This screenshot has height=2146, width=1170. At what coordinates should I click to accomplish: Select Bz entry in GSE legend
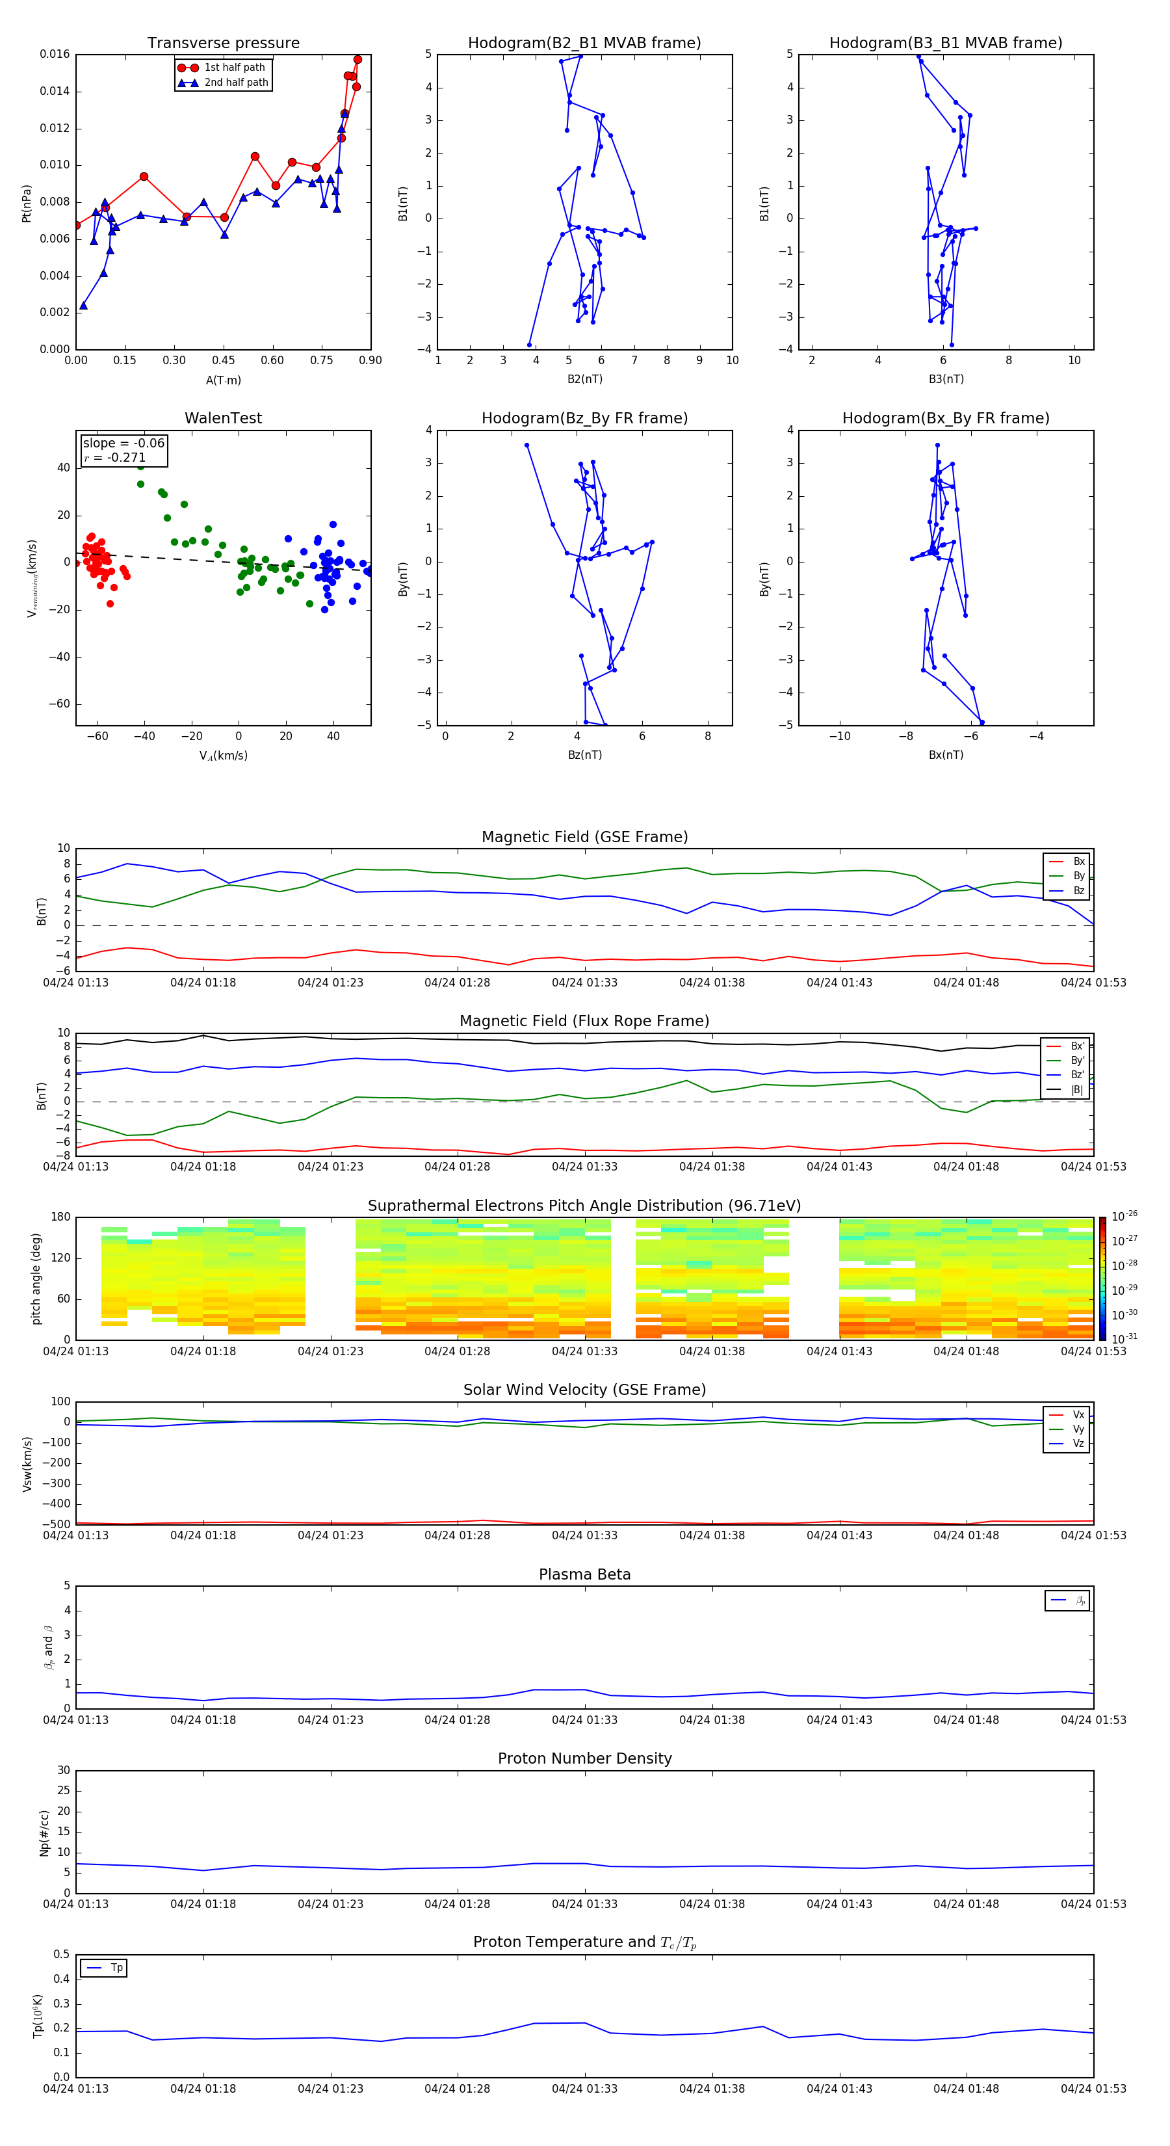1067,890
